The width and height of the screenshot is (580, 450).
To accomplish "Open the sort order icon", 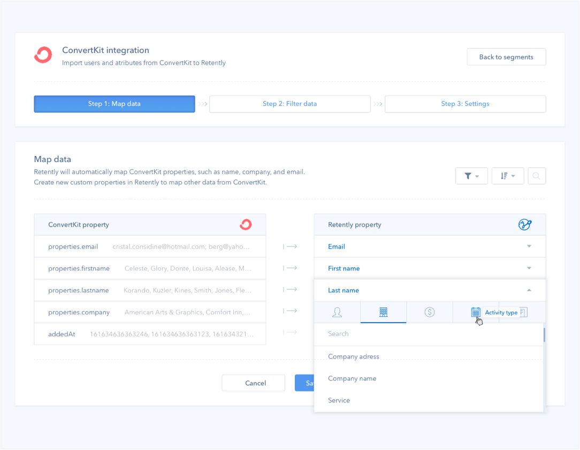I will (507, 176).
